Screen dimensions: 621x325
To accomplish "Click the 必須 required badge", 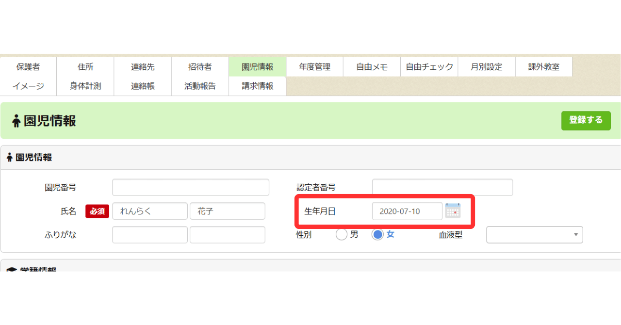I will click(x=98, y=211).
